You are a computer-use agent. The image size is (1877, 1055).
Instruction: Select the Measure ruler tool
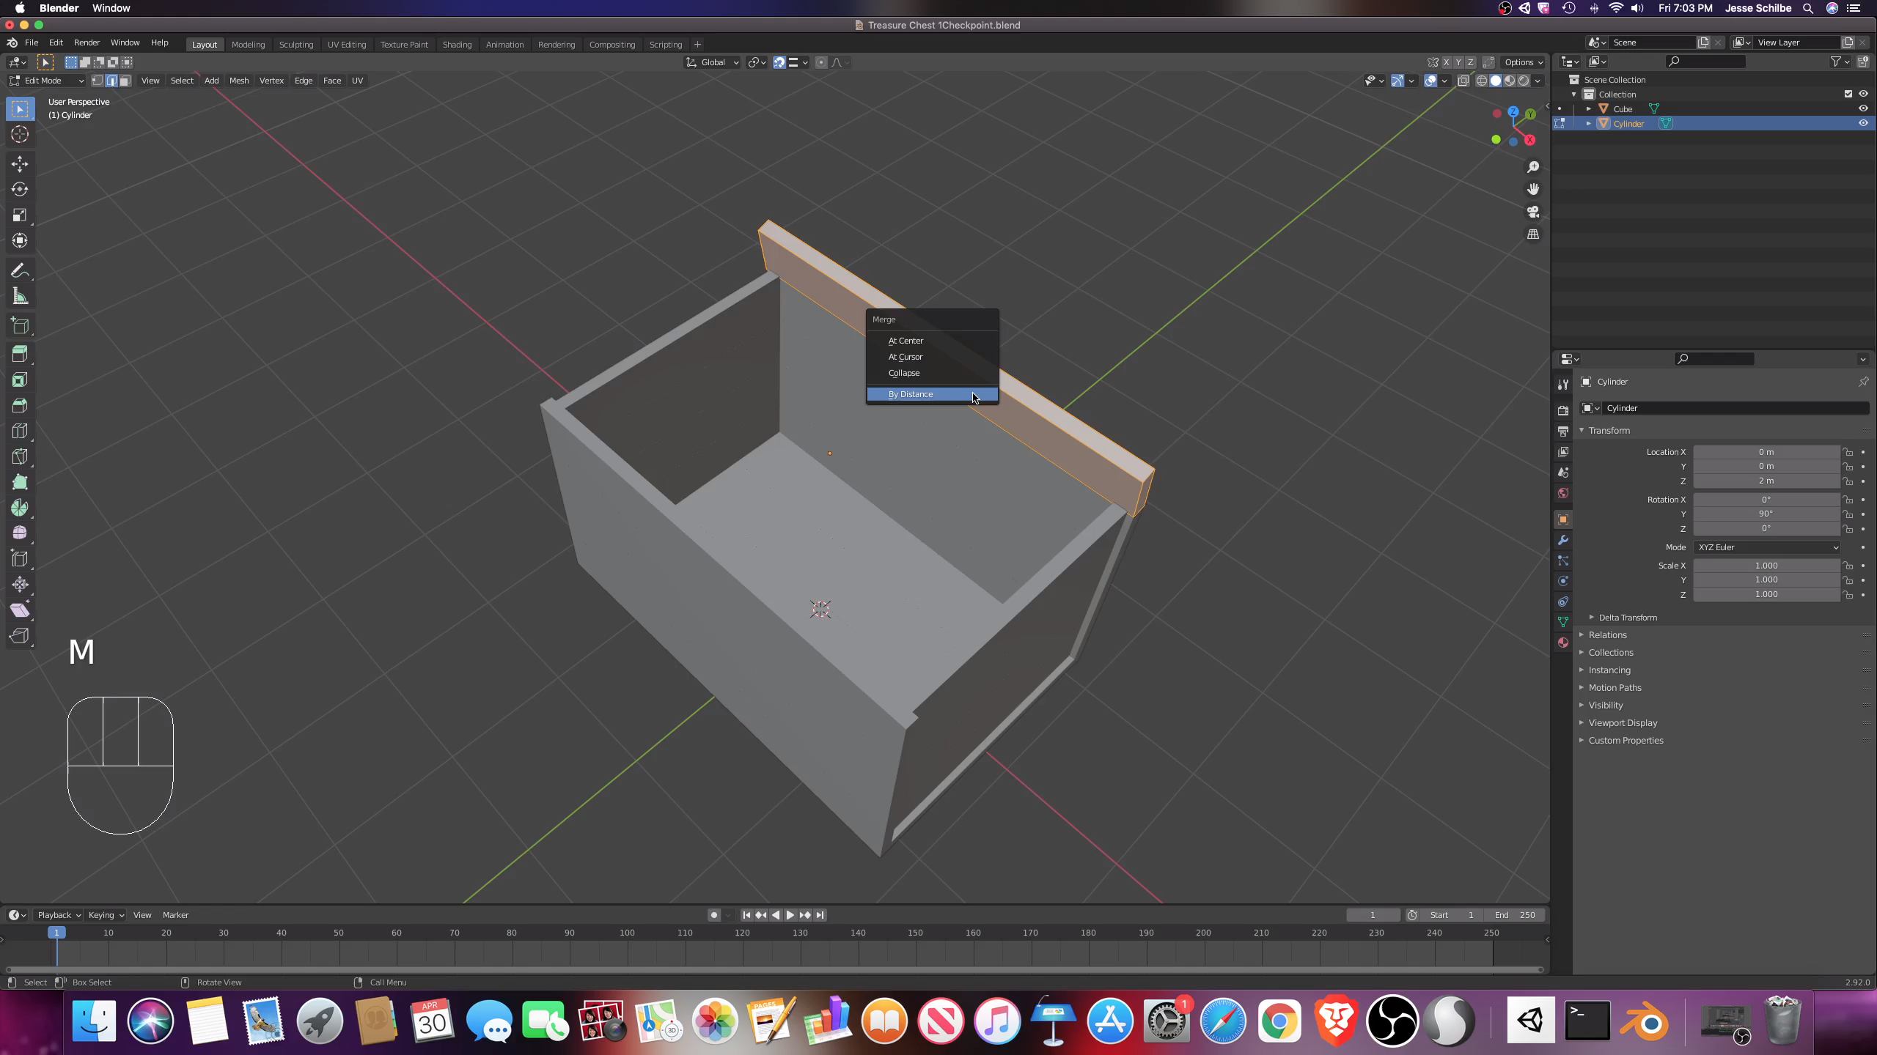tap(20, 297)
